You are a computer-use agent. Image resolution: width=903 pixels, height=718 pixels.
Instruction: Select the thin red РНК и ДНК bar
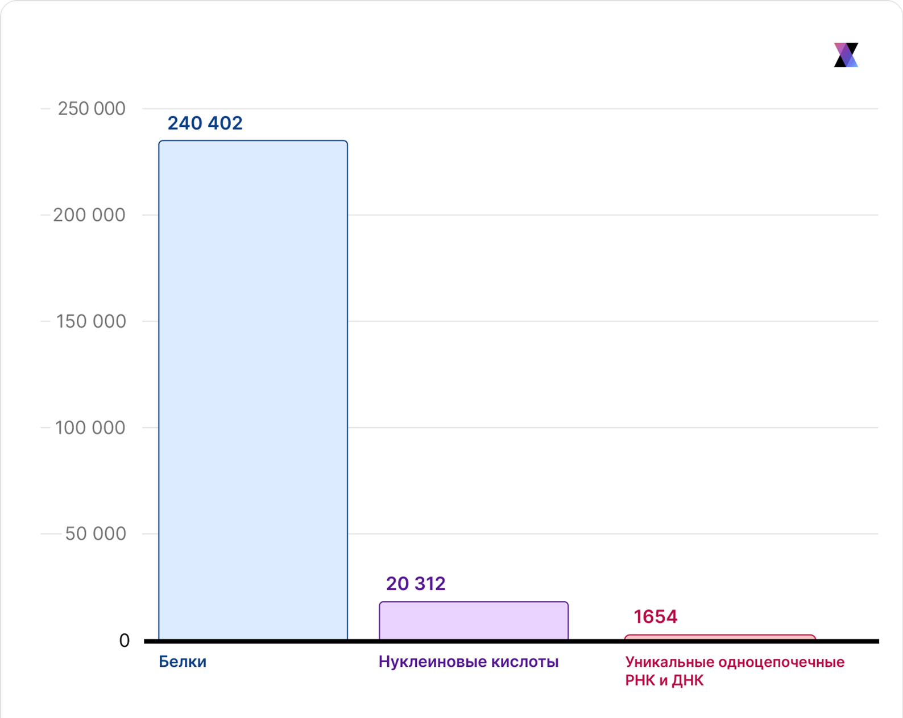[720, 637]
